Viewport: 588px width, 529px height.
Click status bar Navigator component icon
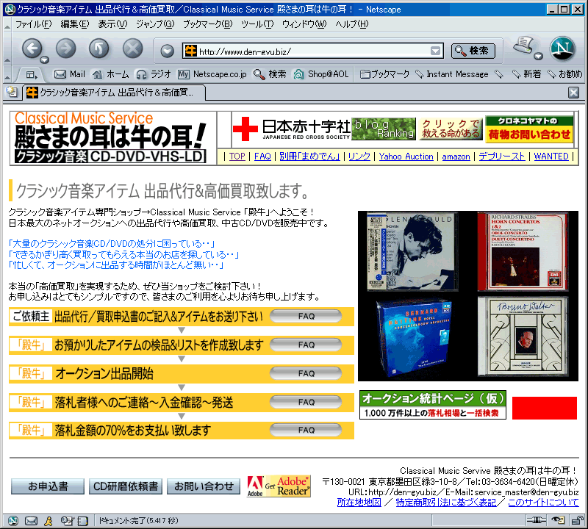coord(13,521)
